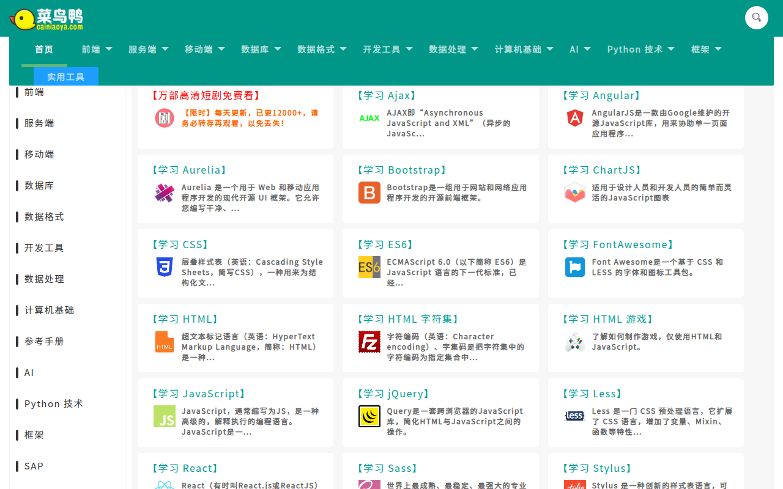Click the short drama promo icon
783x489 pixels.
click(x=165, y=118)
